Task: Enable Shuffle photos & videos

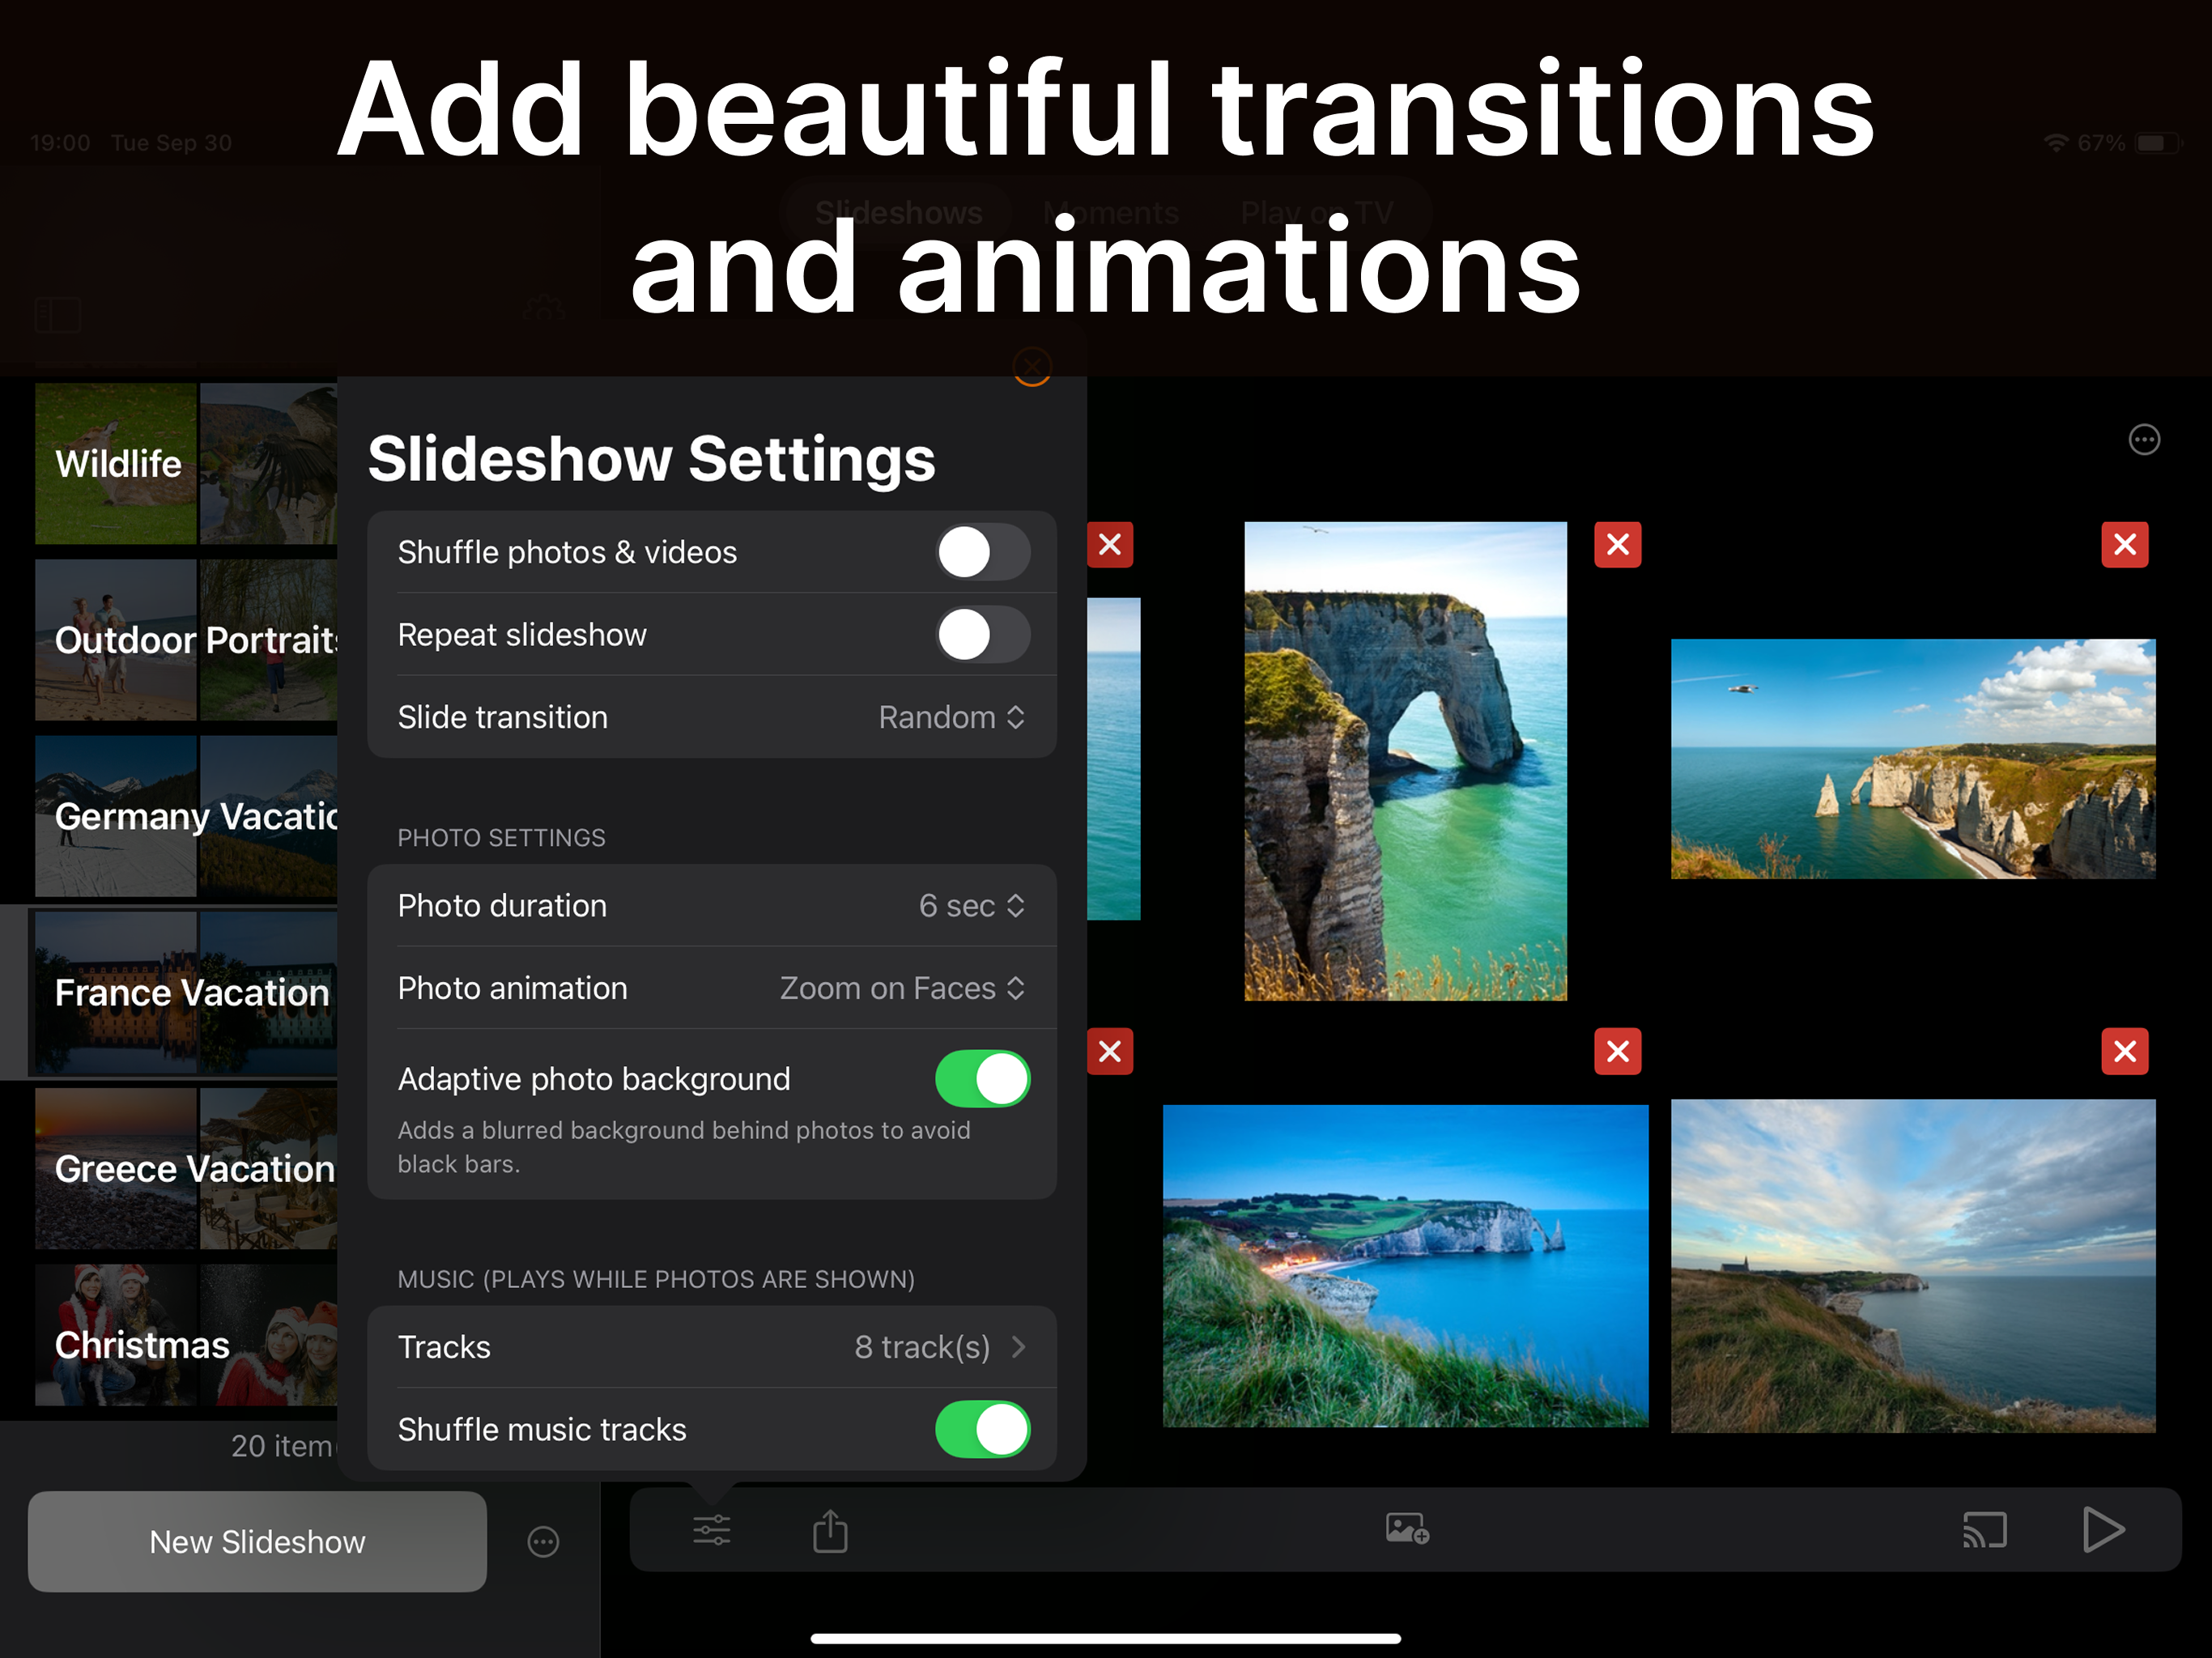Action: [983, 552]
